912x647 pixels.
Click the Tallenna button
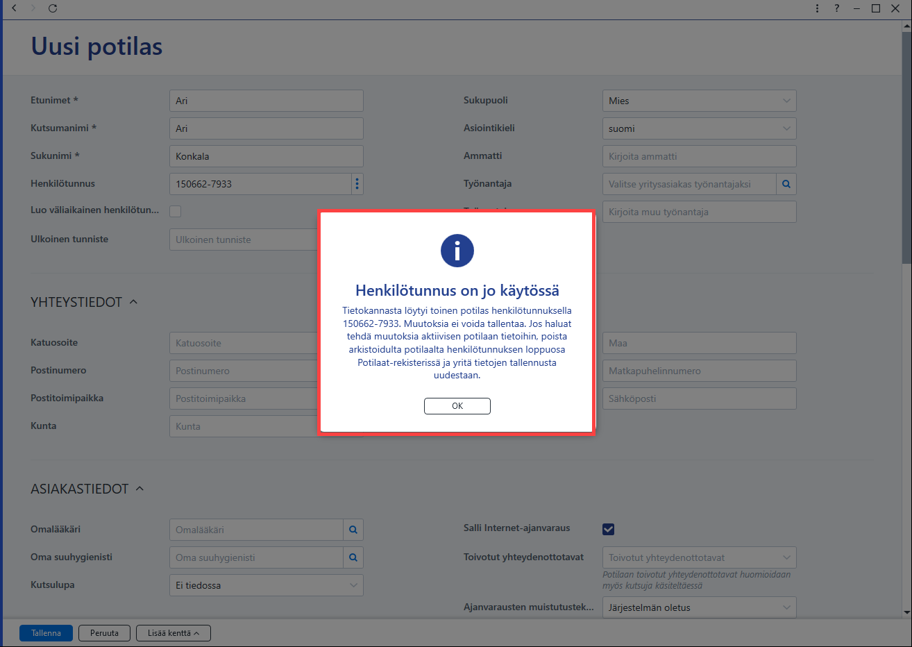point(46,633)
